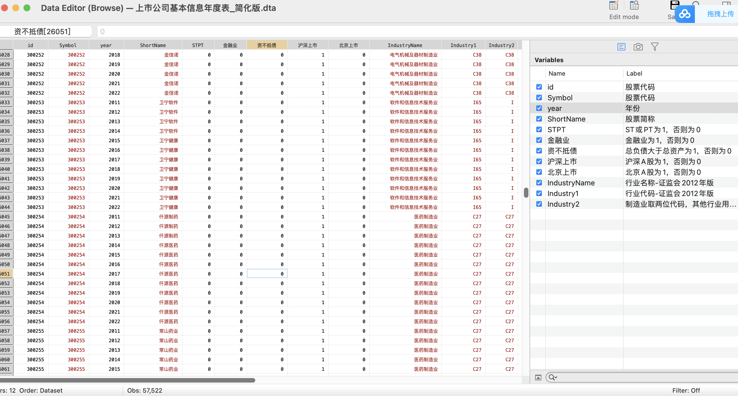Open the variables search options dropdown

click(553, 378)
